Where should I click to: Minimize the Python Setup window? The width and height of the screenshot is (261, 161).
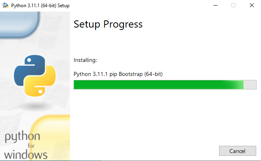pos(215,5)
